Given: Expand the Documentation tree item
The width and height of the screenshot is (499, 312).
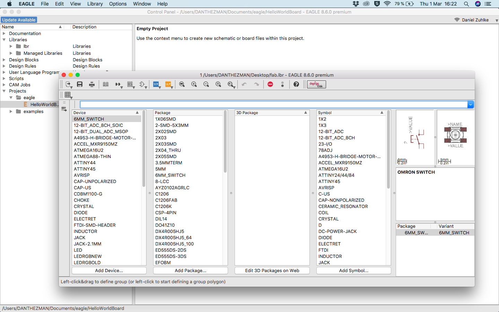Looking at the screenshot, I should 4,34.
